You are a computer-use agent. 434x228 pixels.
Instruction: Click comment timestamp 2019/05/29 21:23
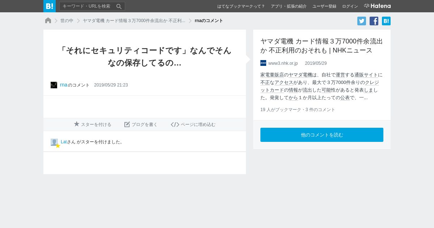(x=111, y=85)
